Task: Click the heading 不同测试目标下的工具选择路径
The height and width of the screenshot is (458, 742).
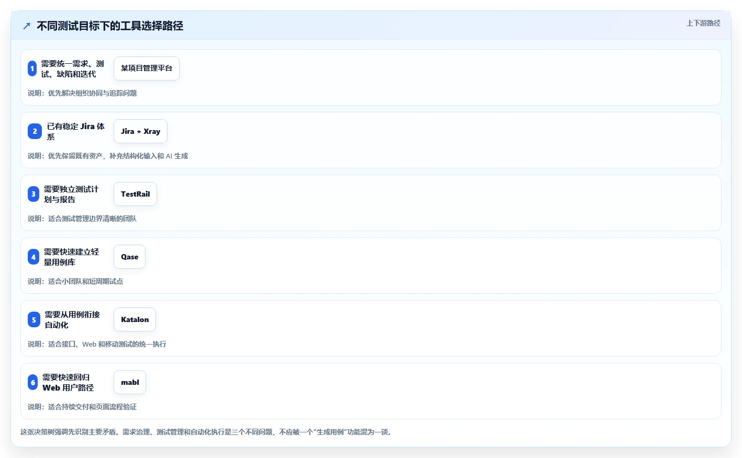Action: click(x=110, y=26)
